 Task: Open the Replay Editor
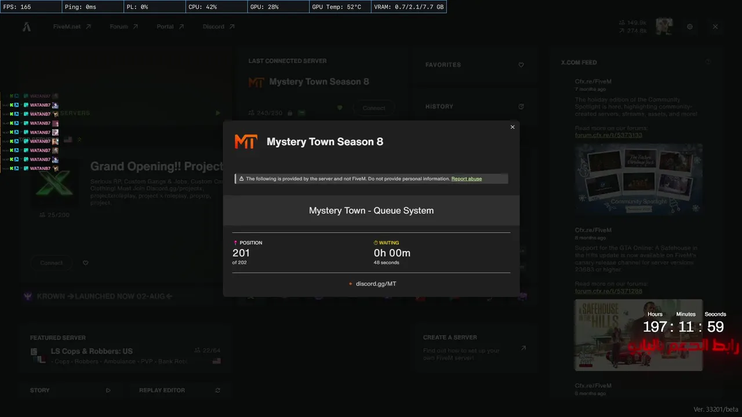[179, 390]
